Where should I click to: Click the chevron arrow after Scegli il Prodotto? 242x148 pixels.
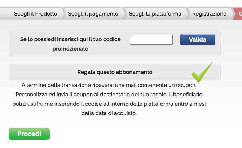click(64, 14)
